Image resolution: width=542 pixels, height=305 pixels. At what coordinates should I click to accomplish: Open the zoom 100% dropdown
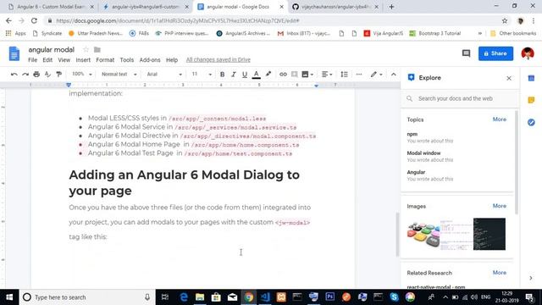tap(82, 75)
